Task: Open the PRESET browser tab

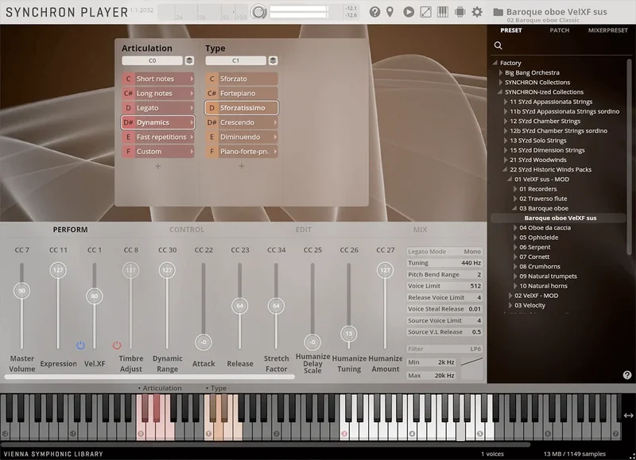Action: pyautogui.click(x=510, y=30)
